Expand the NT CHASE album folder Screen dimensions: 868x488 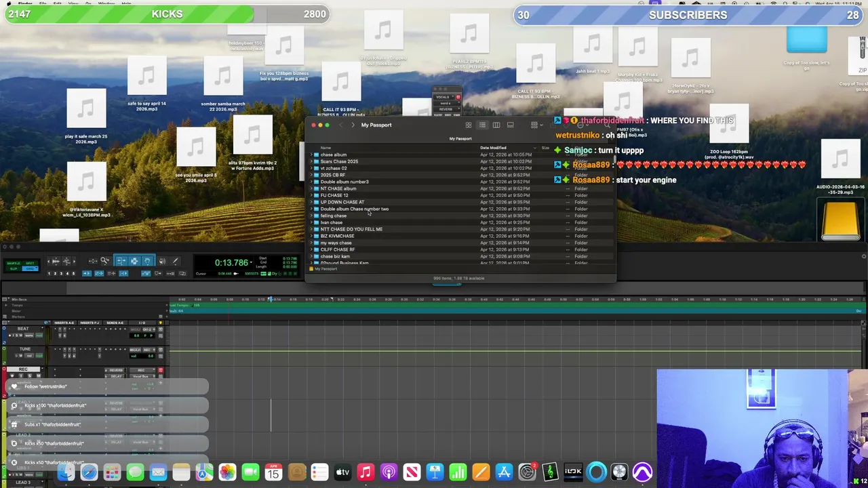tap(311, 188)
